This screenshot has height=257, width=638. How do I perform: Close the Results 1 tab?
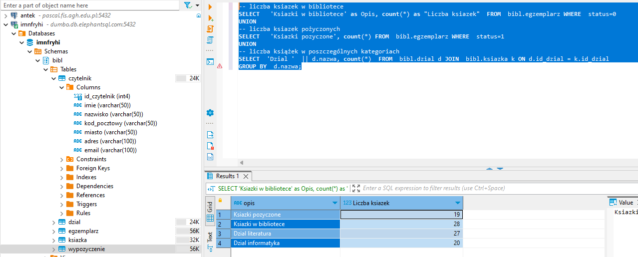click(x=246, y=176)
